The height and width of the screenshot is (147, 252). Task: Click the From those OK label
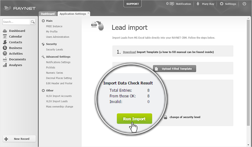(123, 96)
